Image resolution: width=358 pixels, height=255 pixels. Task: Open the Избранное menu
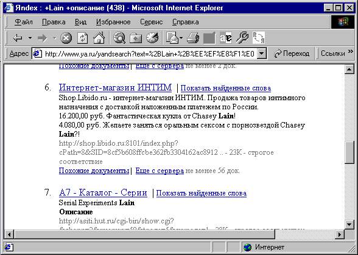click(113, 22)
